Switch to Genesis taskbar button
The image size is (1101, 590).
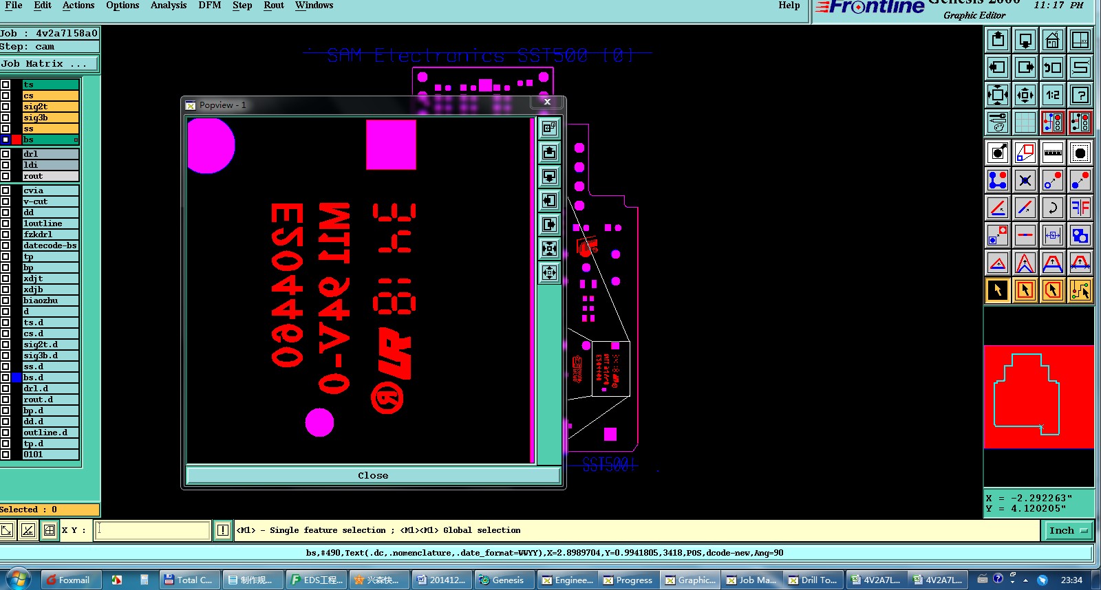tap(502, 580)
